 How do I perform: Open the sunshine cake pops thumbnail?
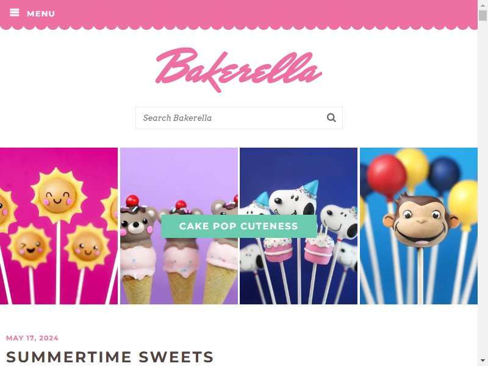tap(59, 226)
